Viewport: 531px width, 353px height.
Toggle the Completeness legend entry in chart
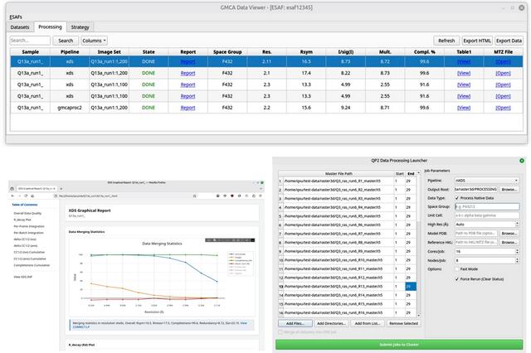[x=240, y=260]
